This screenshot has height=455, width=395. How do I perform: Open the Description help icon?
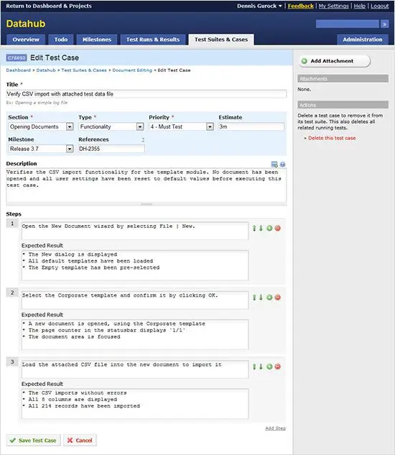[x=282, y=164]
